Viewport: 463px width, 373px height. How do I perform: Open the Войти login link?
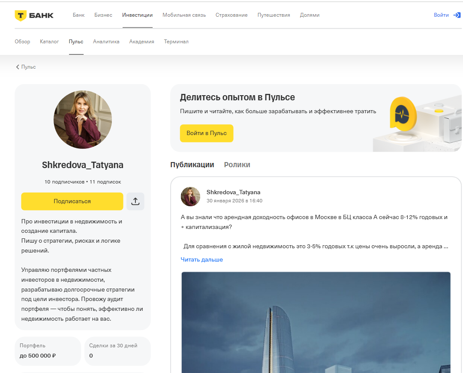[x=441, y=15]
